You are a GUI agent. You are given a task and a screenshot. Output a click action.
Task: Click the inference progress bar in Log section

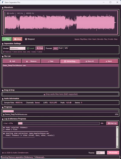[59, 123]
